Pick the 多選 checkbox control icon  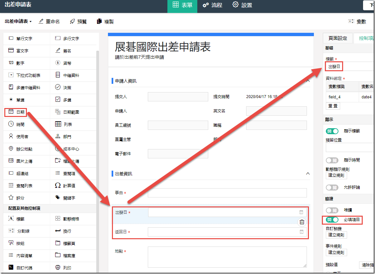58,99
